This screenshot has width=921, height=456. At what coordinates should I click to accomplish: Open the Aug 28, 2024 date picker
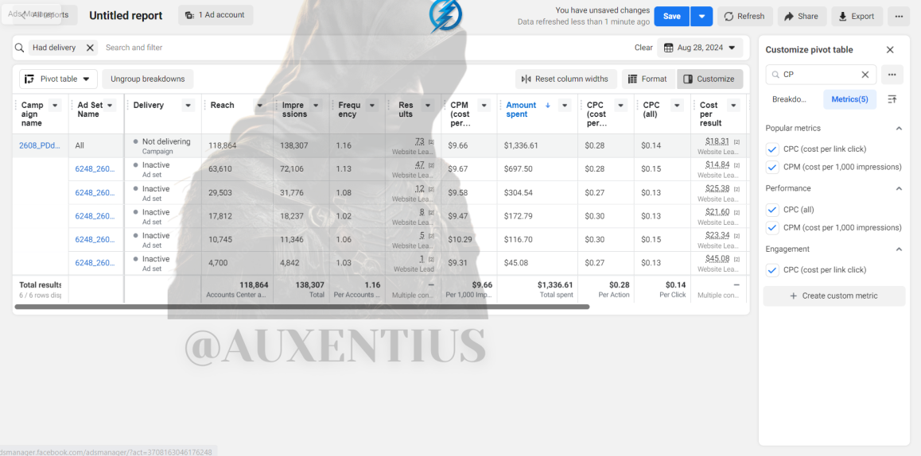(x=700, y=48)
